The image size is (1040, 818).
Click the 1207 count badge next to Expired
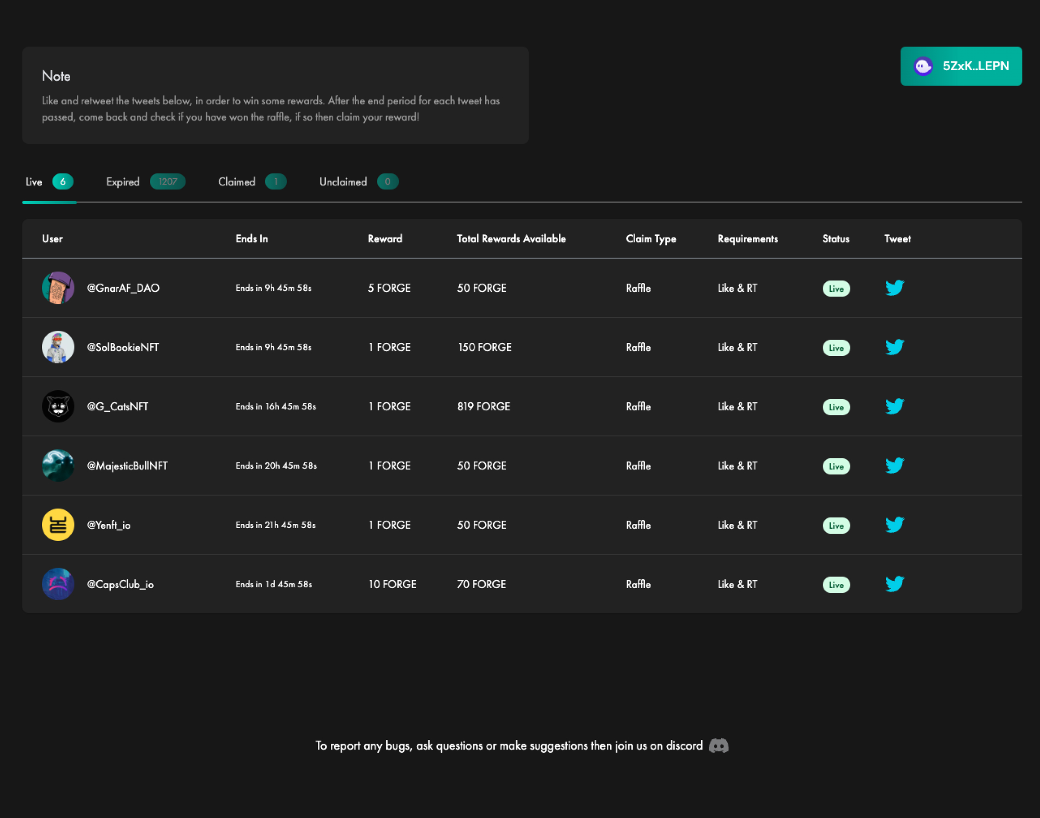click(x=167, y=181)
